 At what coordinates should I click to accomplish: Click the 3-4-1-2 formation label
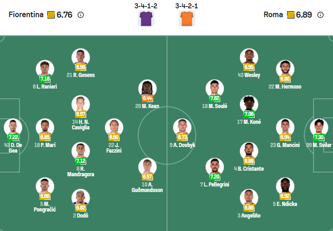point(146,6)
